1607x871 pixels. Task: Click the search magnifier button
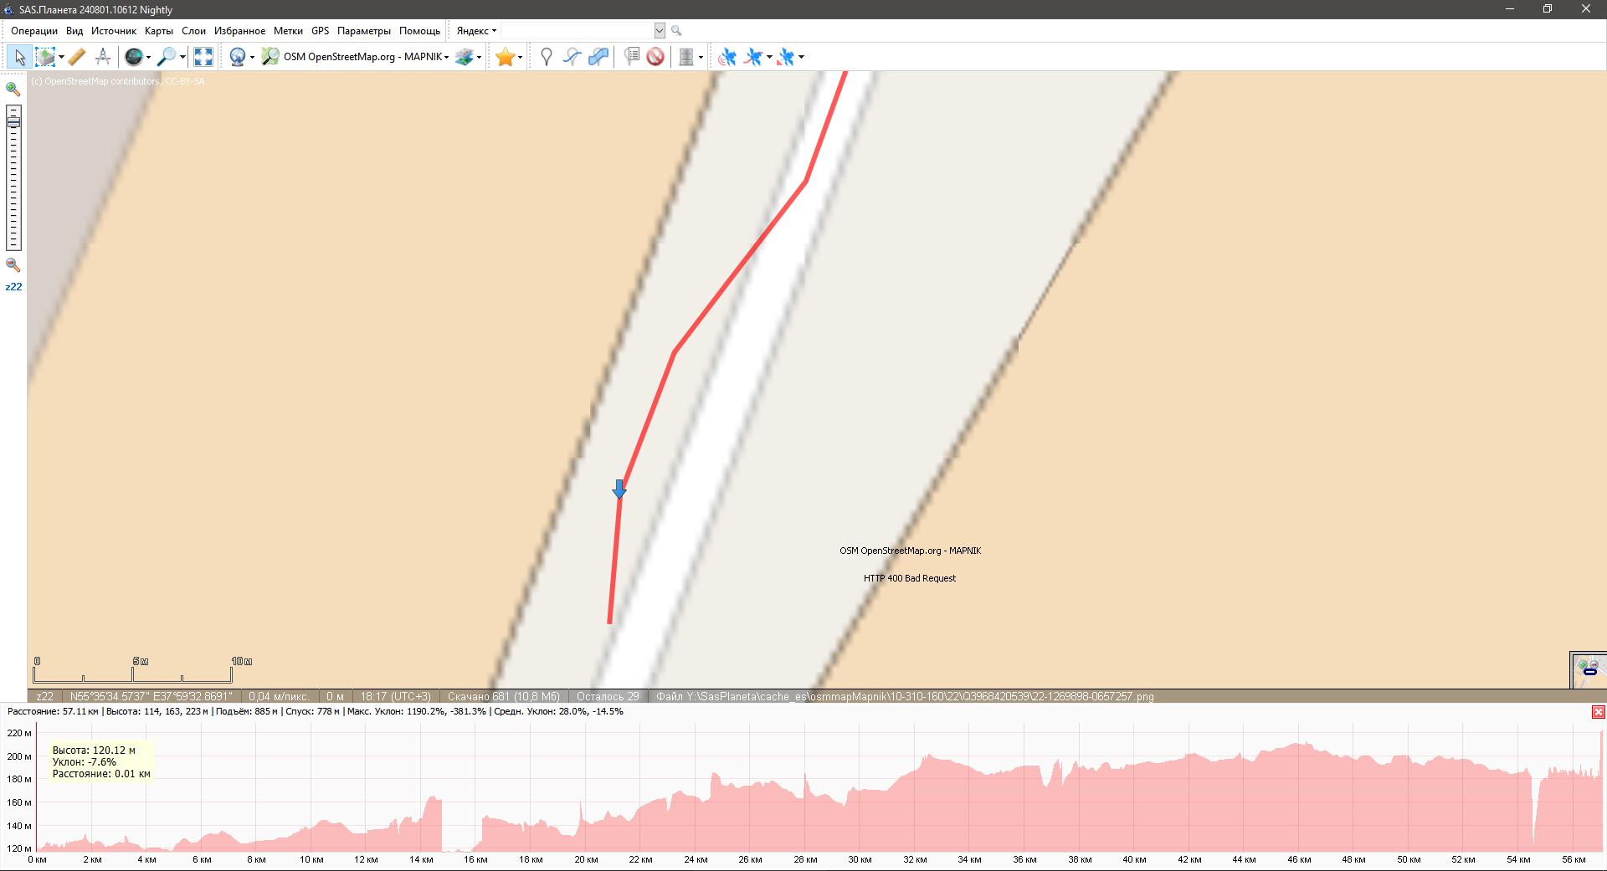(x=676, y=31)
